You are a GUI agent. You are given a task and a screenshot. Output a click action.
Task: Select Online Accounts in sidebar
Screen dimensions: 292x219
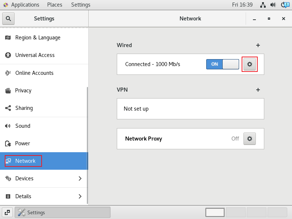coord(44,73)
